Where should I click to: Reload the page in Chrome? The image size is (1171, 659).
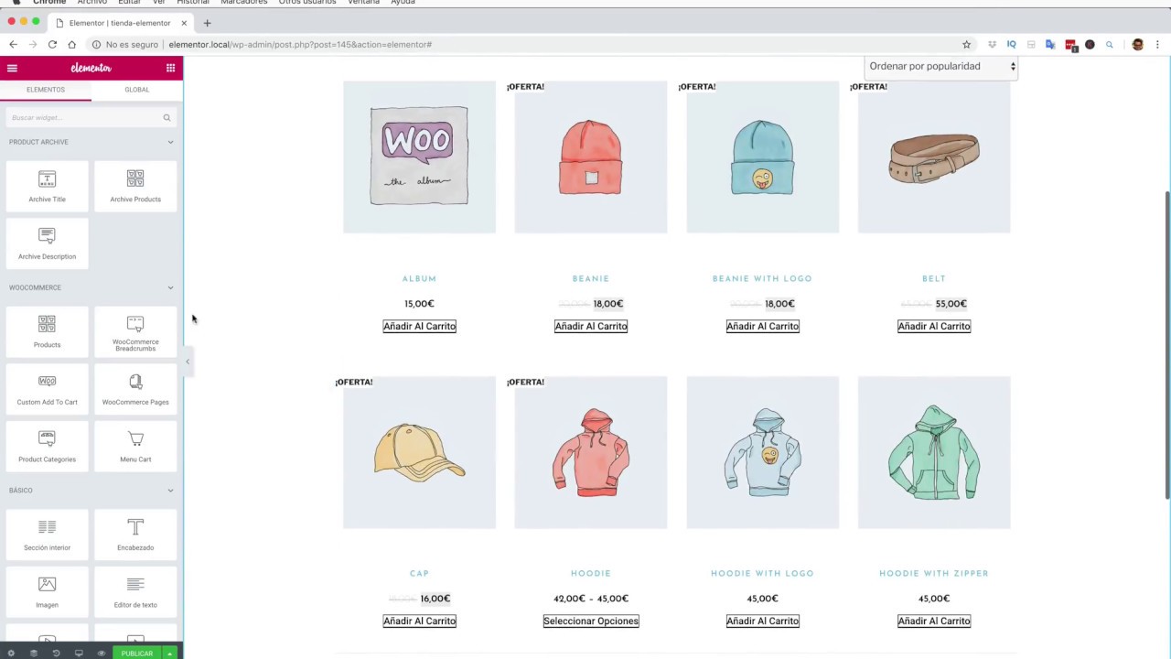tap(52, 44)
